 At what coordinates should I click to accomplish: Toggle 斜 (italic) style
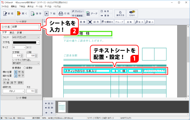[8, 83]
